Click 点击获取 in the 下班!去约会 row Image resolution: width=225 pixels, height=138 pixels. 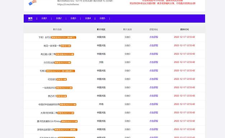154,37
